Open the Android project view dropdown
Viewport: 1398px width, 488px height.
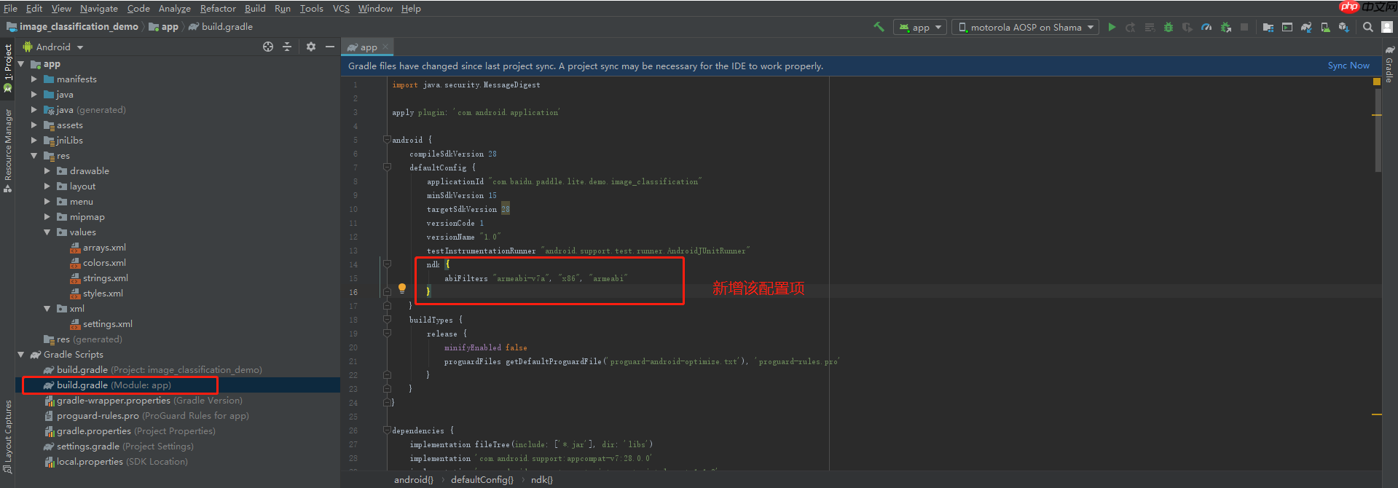coord(60,47)
